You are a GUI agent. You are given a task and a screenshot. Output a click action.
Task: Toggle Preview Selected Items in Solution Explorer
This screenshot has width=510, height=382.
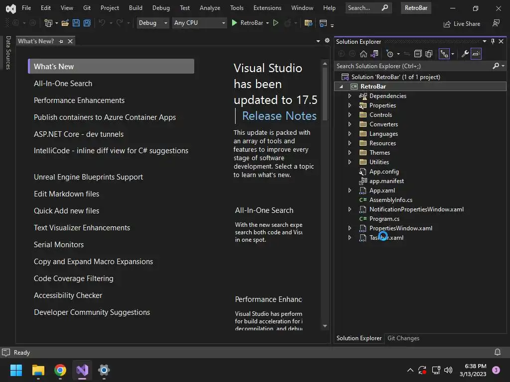click(476, 54)
